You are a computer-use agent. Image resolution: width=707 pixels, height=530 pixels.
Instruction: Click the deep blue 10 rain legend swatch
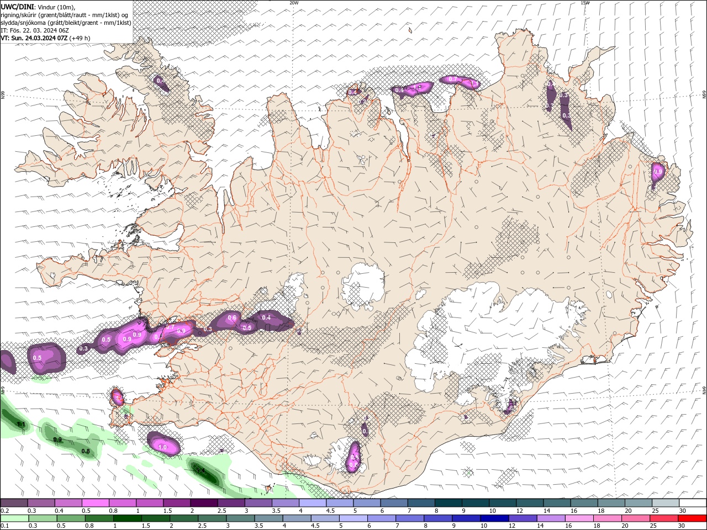point(494,518)
